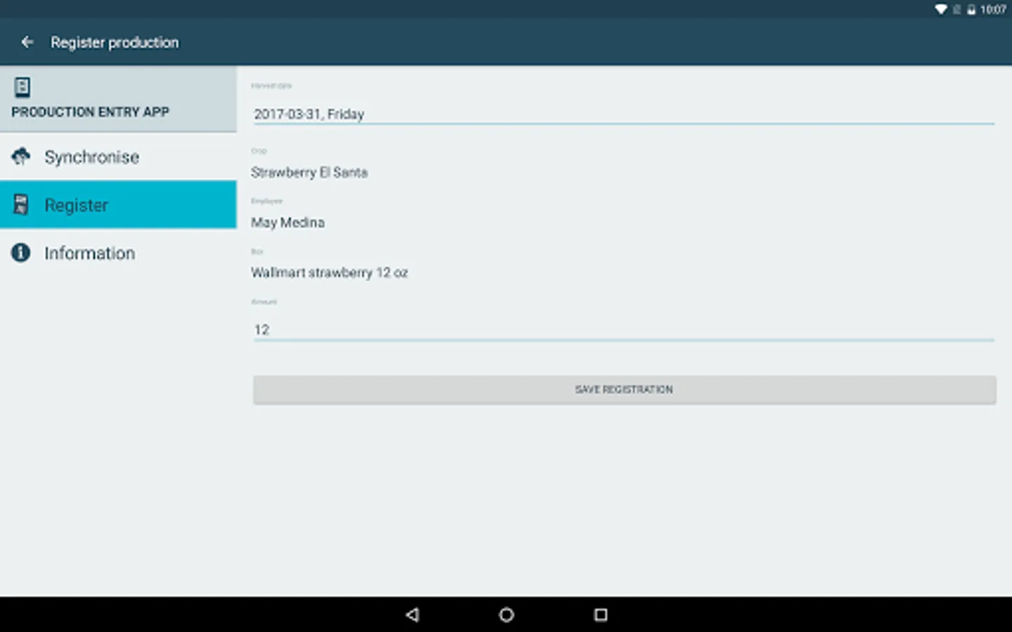This screenshot has width=1012, height=632.
Task: Click the PRODUCTION ENTRY APP heading
Action: tap(90, 112)
